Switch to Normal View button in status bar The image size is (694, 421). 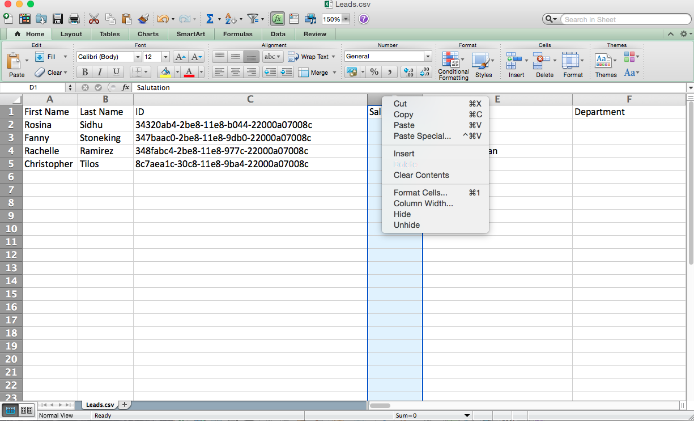10,410
